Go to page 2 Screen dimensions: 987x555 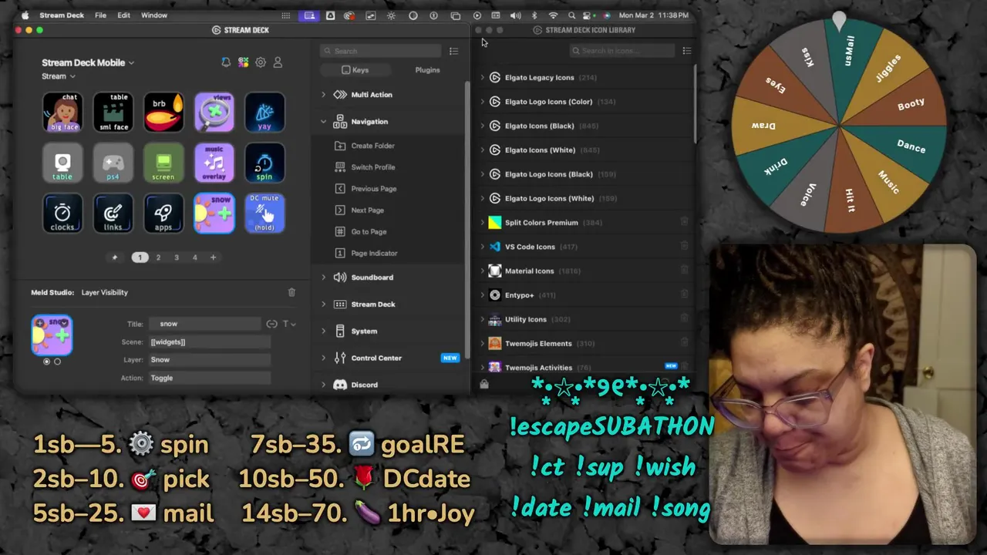coord(158,257)
